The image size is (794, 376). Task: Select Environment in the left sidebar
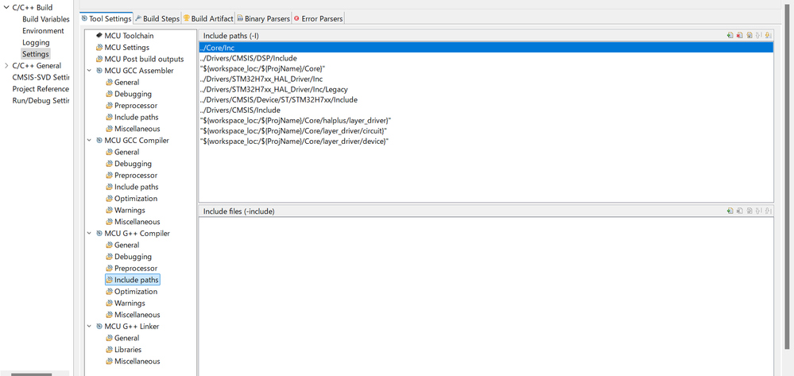tap(43, 31)
